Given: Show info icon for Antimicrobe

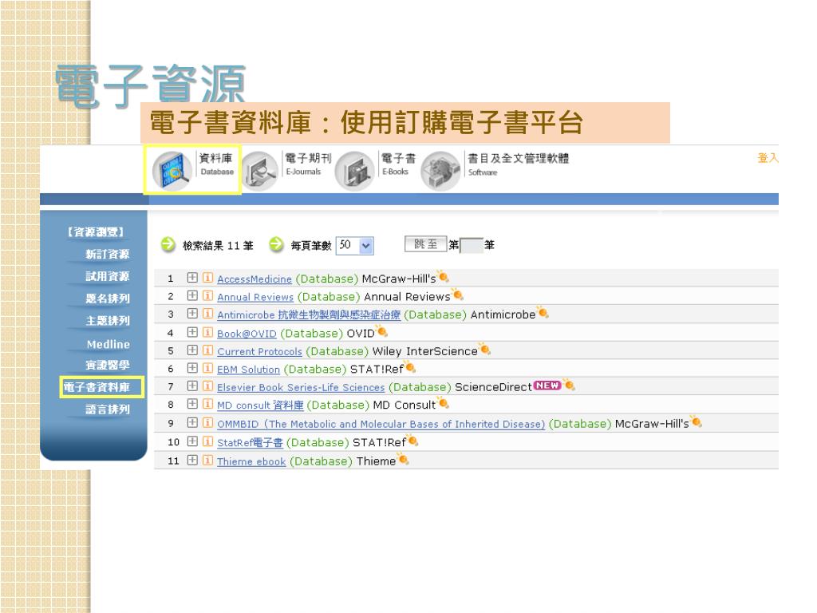Looking at the screenshot, I should click(x=207, y=313).
